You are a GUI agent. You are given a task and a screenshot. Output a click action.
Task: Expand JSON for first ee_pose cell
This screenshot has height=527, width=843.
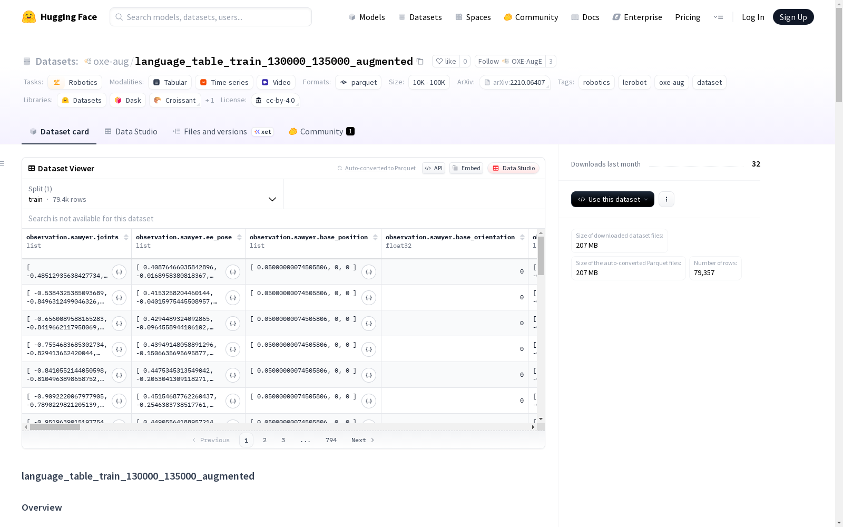tap(233, 272)
